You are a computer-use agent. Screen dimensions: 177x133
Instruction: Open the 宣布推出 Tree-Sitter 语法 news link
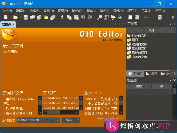[19, 102]
